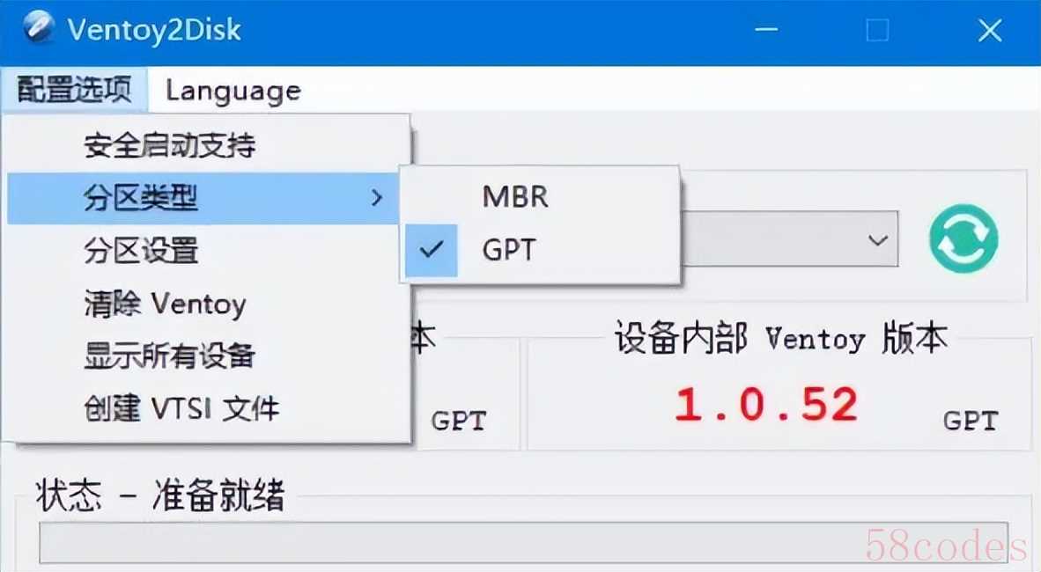Close the Ventoy2Disk window

[x=989, y=30]
